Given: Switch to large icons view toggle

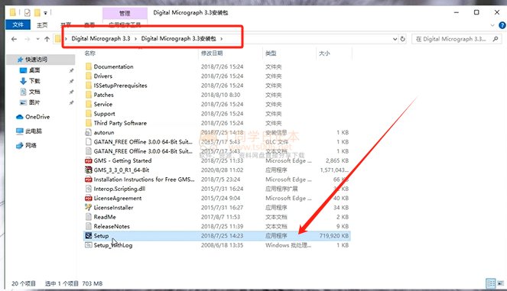Looking at the screenshot, I should [x=501, y=283].
